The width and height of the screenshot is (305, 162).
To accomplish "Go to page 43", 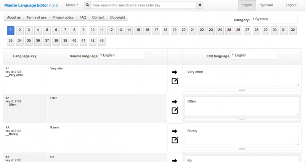I will point(102,41).
